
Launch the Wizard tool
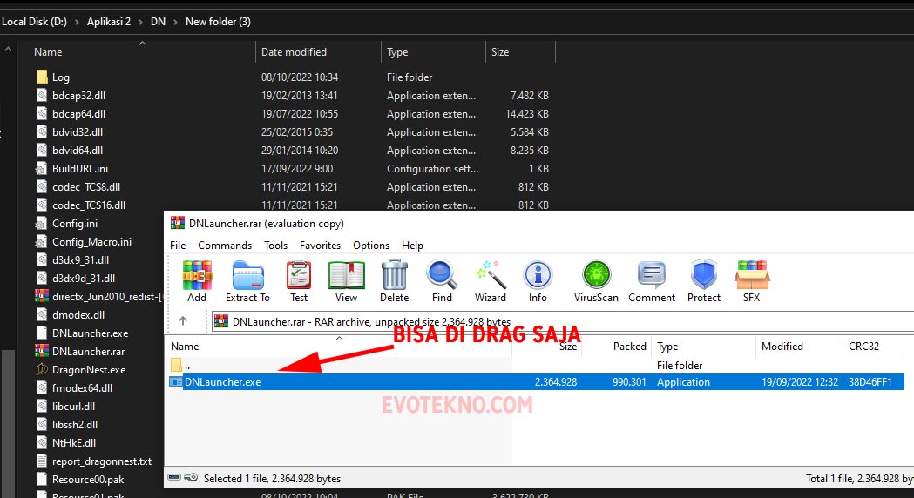491,280
